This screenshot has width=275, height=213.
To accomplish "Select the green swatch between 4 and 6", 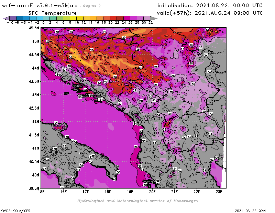I will tap(60, 18).
